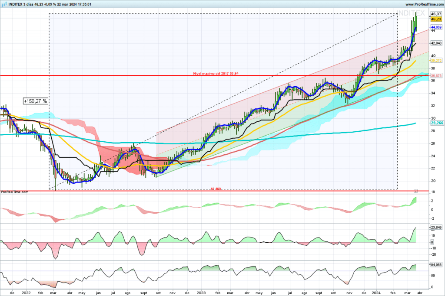
Task: Click the 2024 year label on time axis
Action: [x=376, y=293]
